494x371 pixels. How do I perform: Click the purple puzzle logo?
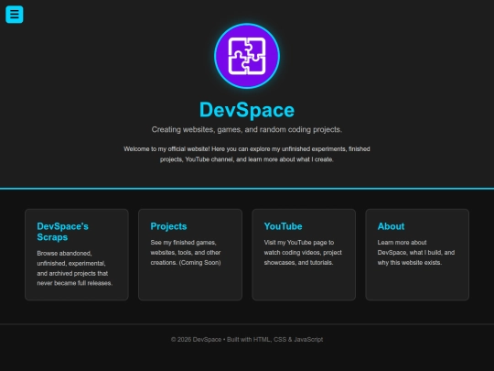[x=247, y=56]
